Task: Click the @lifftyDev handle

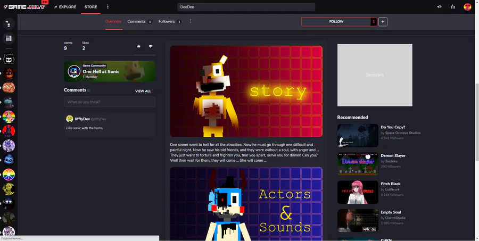Action: 98,119
